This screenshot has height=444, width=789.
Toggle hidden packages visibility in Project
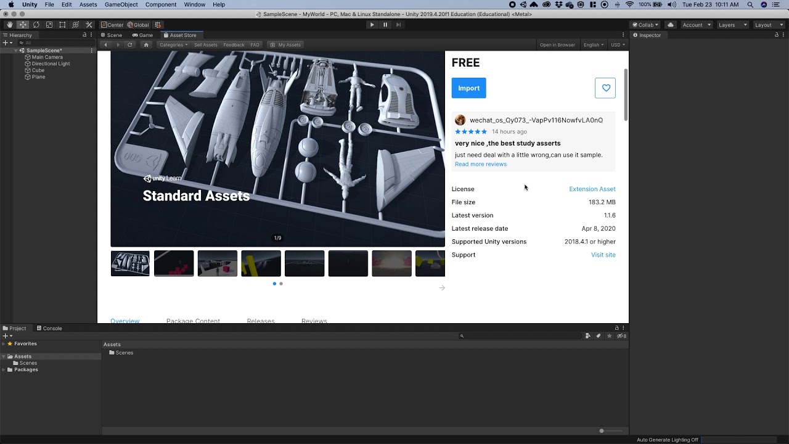pos(622,336)
